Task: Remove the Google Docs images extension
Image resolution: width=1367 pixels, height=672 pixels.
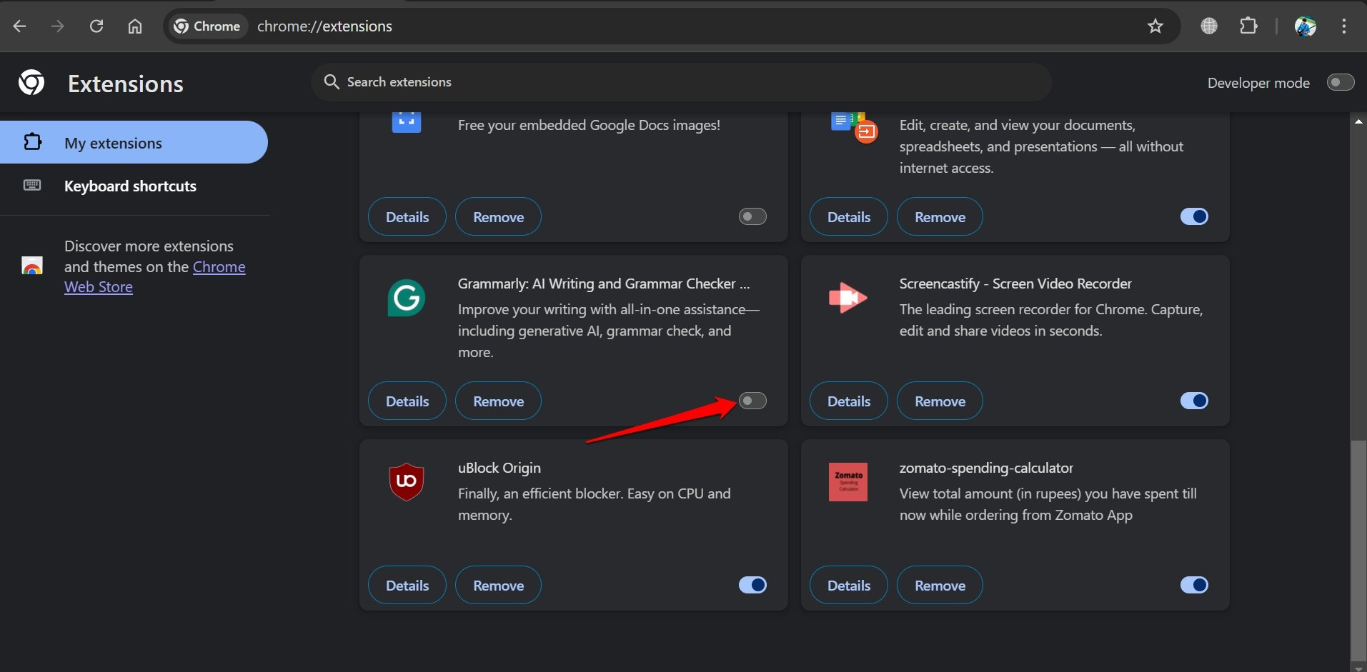Action: click(498, 217)
